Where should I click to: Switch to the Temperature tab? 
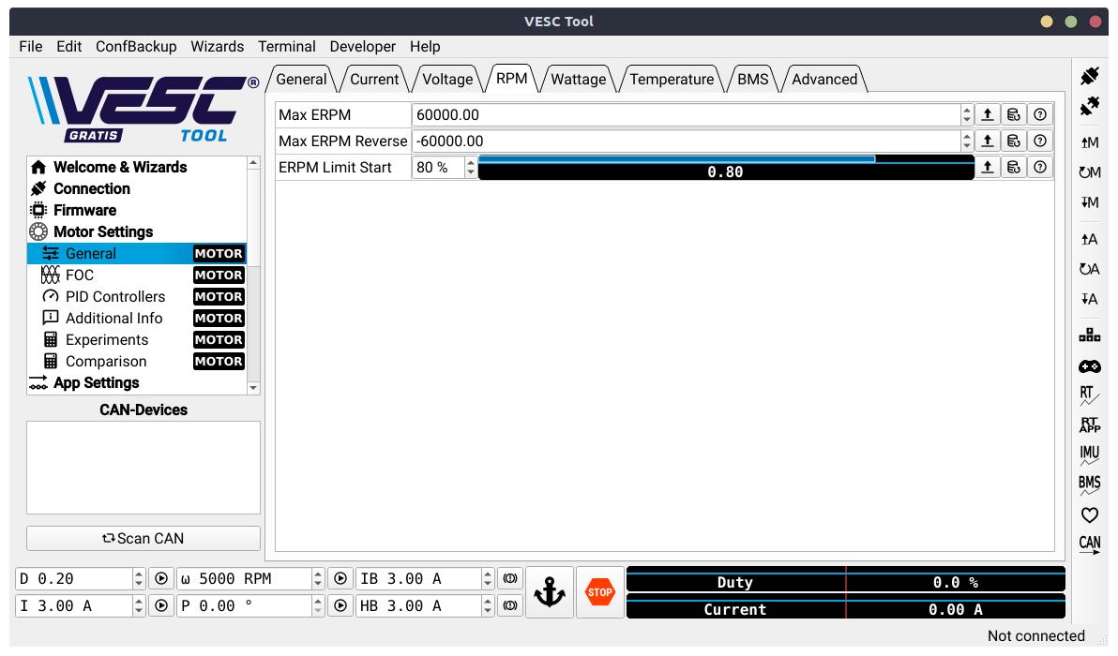tap(671, 79)
